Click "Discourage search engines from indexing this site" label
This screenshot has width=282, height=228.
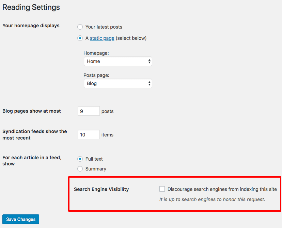coord(222,189)
